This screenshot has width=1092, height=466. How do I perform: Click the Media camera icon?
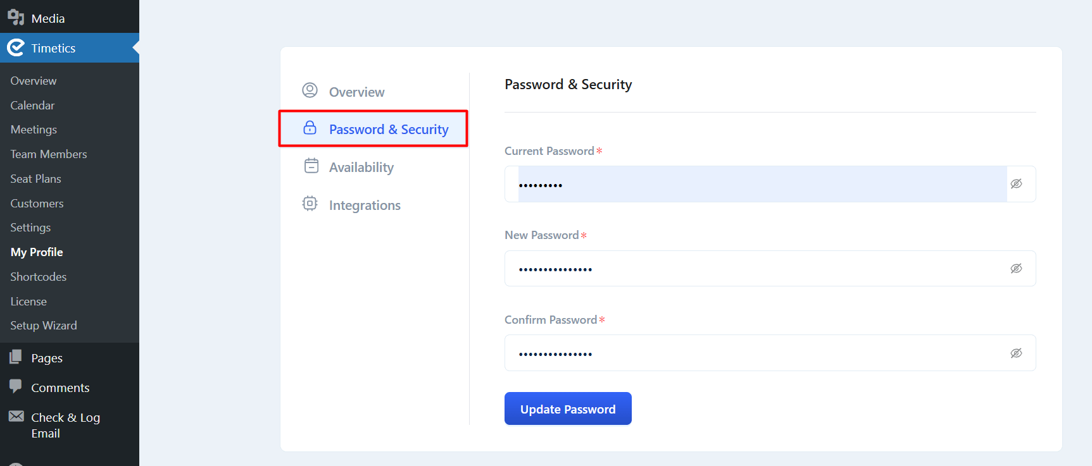click(x=16, y=18)
